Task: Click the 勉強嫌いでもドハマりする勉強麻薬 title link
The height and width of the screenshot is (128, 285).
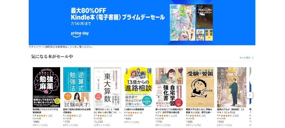Action: (x=45, y=111)
